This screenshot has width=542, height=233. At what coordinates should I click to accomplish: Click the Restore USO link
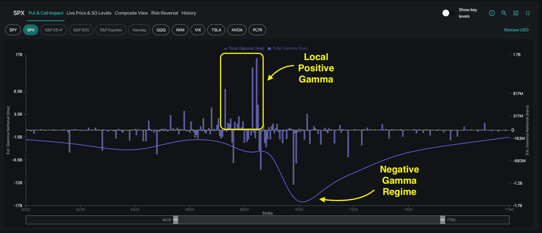point(516,30)
